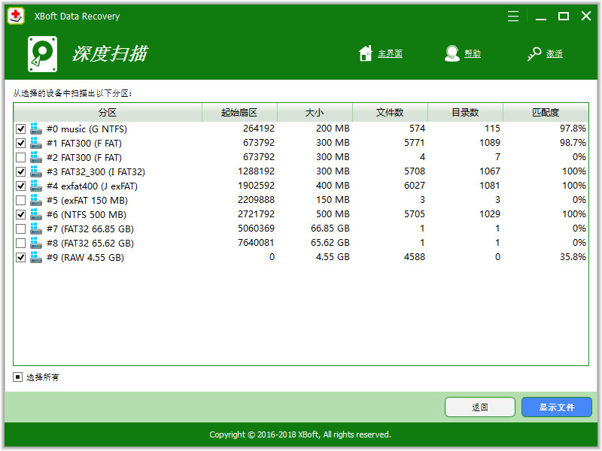The height and width of the screenshot is (451, 602).
Task: Click drive icon of #7 FAT32 66.85 GB
Action: coord(35,229)
